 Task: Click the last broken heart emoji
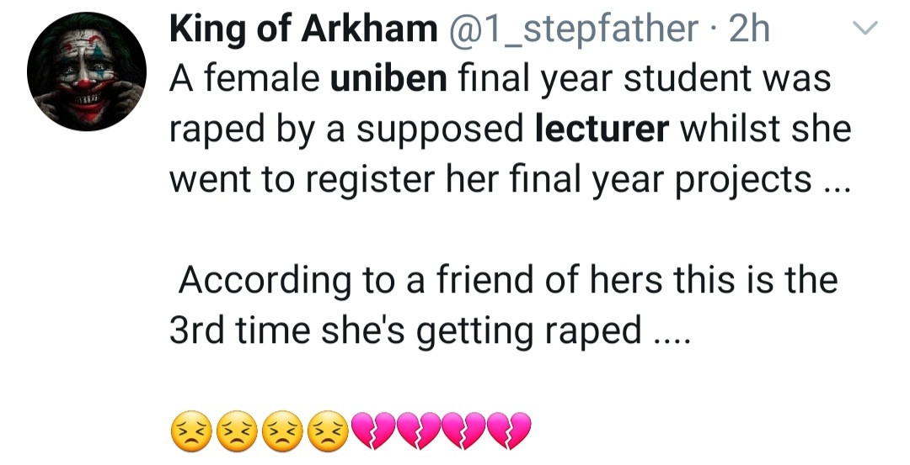511,430
